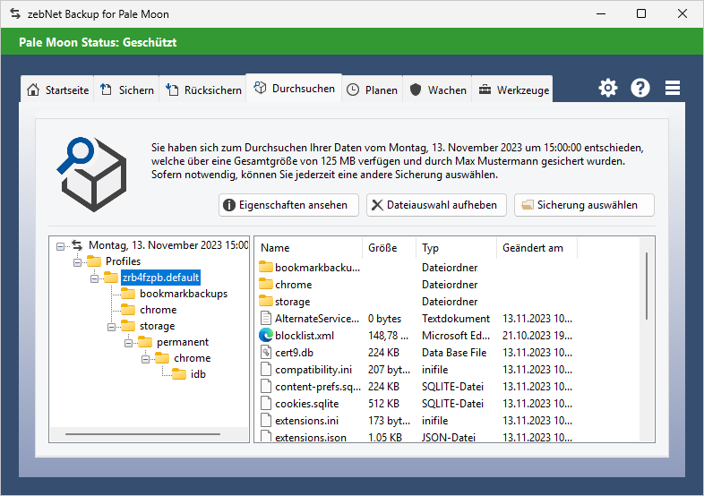Click the Dateiauswahl aufheben button
The width and height of the screenshot is (704, 496).
click(x=436, y=205)
